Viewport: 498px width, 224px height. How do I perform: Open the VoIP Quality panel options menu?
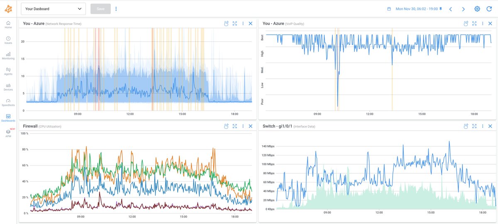[483, 24]
